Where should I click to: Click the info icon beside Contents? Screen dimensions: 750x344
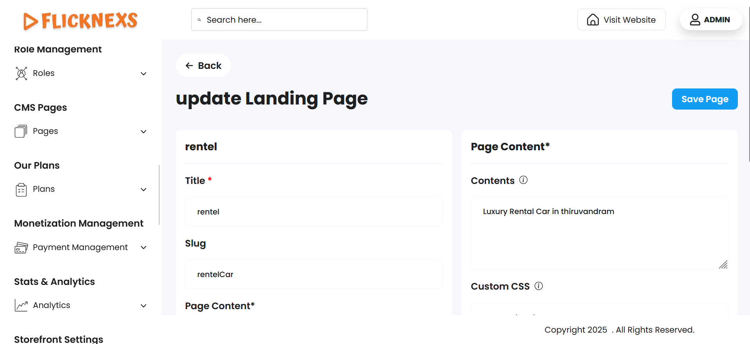tap(523, 180)
